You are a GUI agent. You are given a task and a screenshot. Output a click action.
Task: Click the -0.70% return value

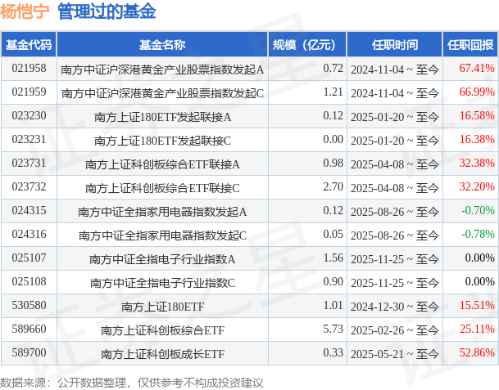478,211
